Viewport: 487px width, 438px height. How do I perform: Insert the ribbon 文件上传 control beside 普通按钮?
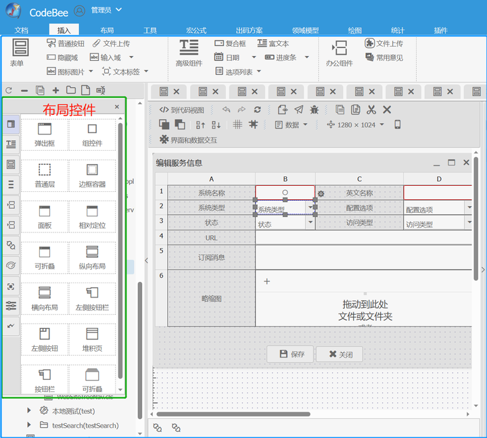coord(111,43)
